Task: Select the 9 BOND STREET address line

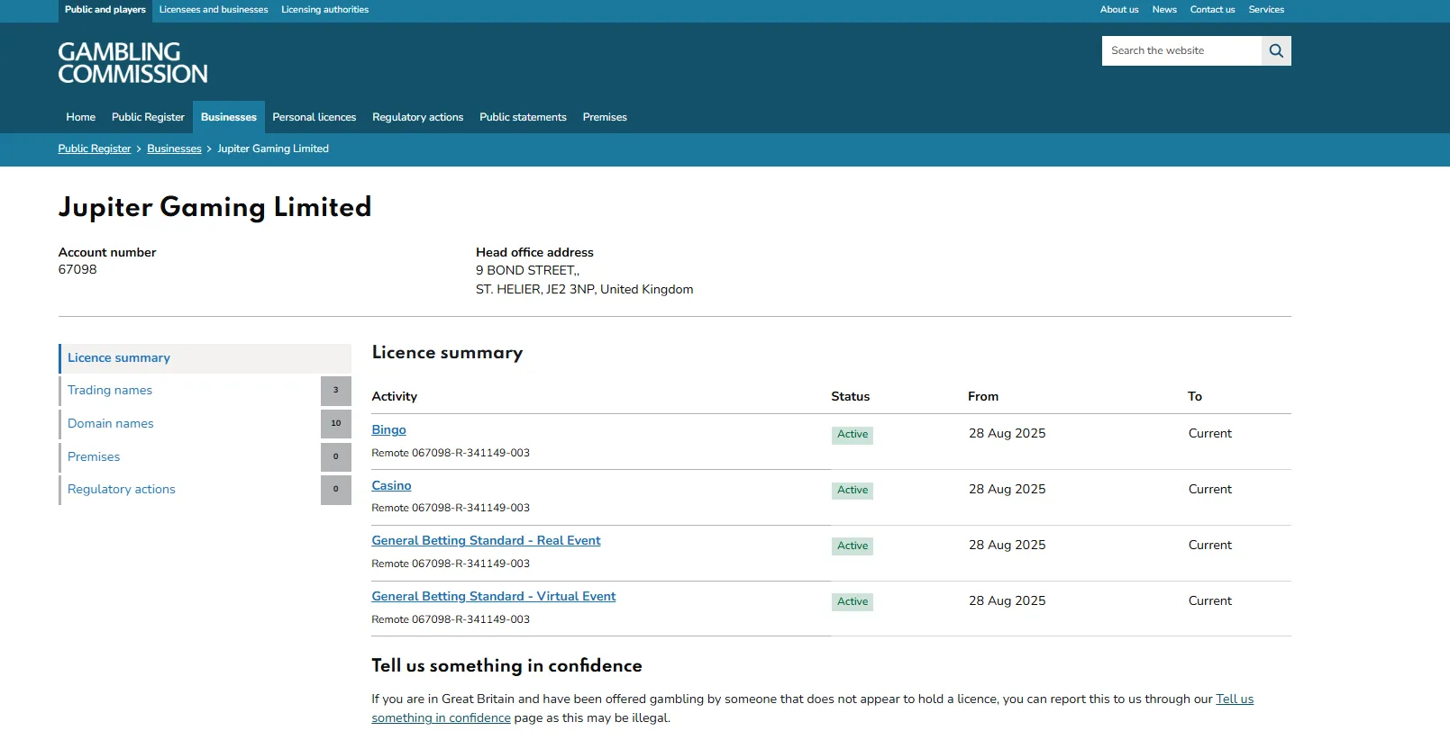Action: pos(528,271)
